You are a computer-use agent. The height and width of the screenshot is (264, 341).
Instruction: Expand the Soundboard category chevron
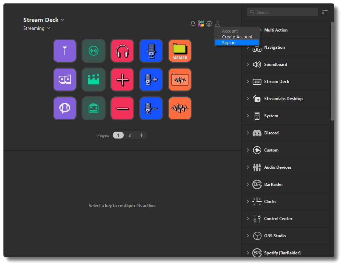(248, 64)
